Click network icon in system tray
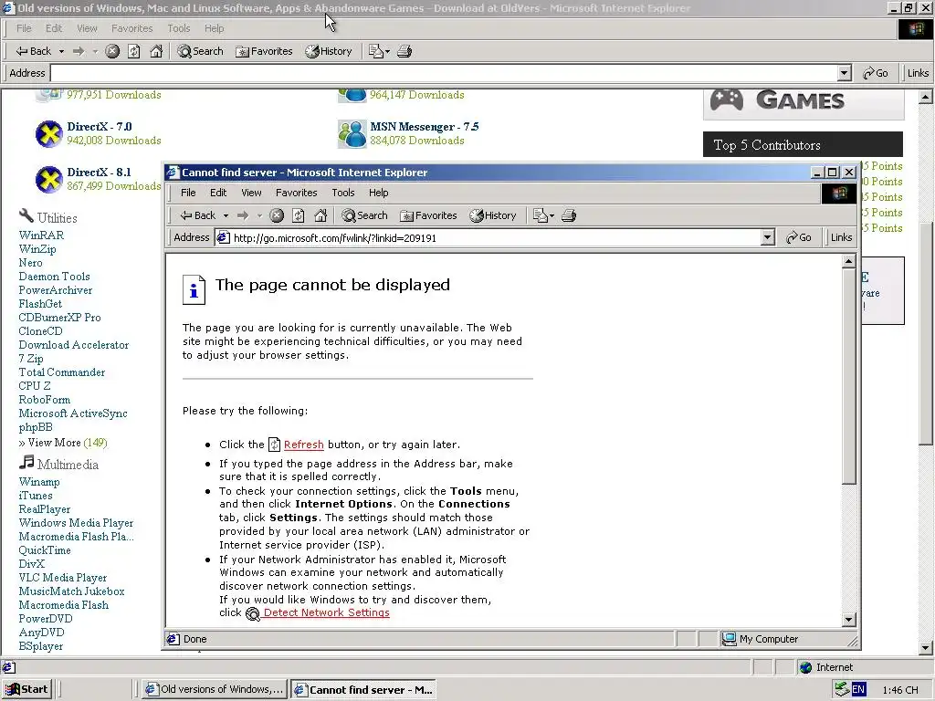This screenshot has width=935, height=701. [842, 690]
